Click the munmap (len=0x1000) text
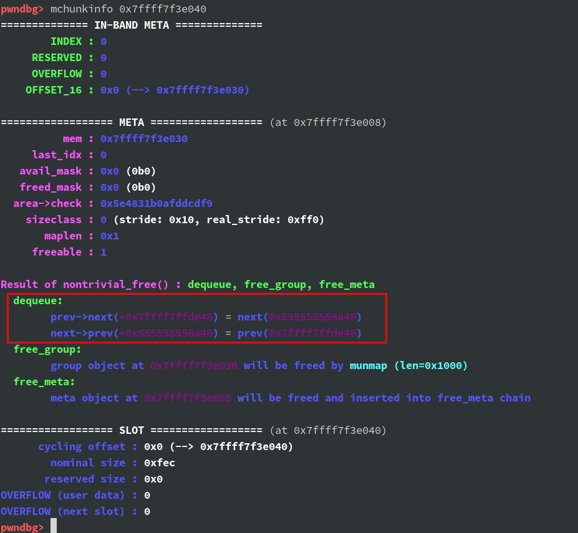578x533 pixels. click(x=408, y=365)
